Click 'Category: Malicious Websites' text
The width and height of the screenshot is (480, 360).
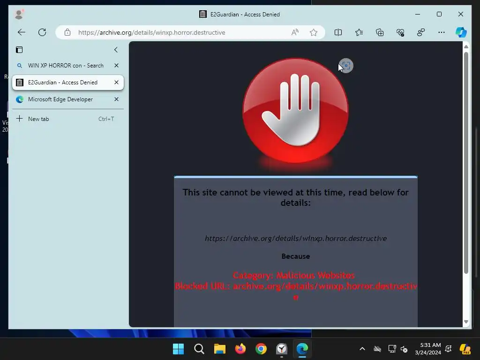[294, 275]
